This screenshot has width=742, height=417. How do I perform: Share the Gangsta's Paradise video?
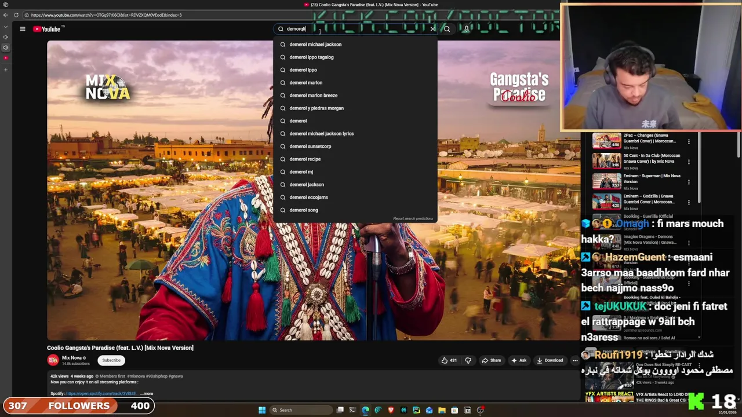point(491,360)
